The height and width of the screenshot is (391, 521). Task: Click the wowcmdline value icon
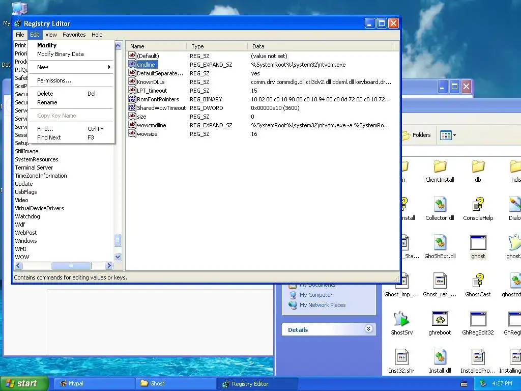click(132, 125)
